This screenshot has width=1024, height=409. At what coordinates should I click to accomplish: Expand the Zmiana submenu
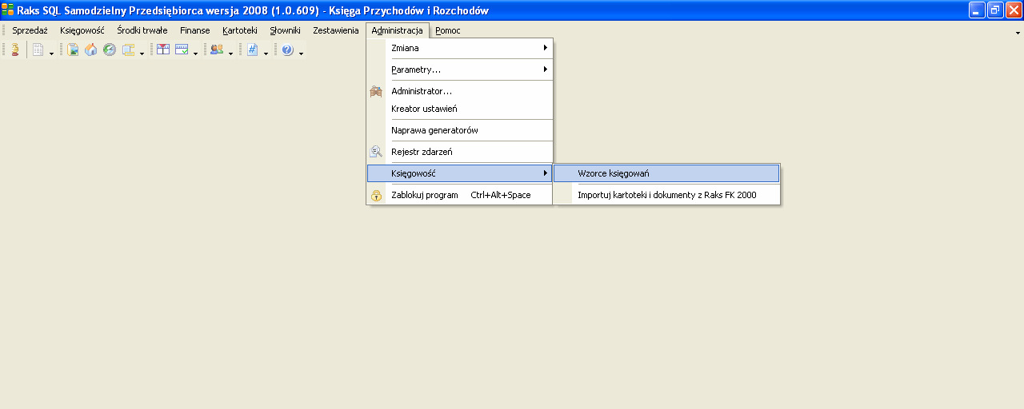pyautogui.click(x=460, y=48)
